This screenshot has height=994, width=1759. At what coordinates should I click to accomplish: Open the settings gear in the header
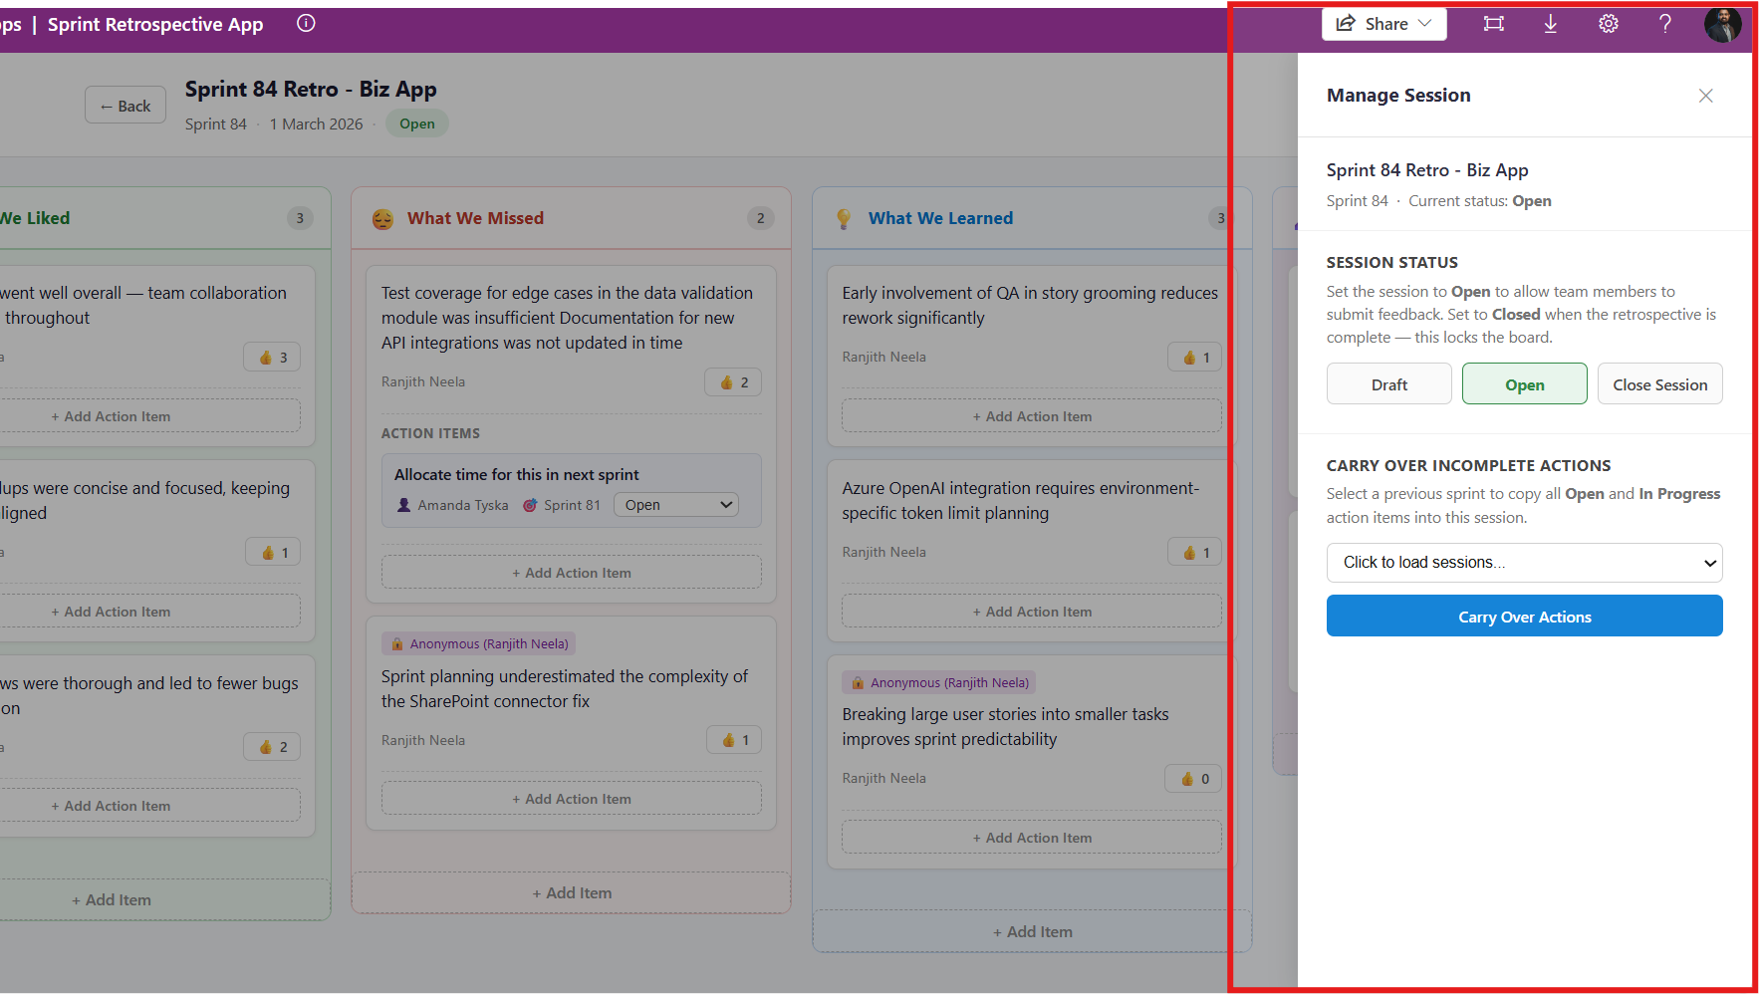tap(1608, 23)
